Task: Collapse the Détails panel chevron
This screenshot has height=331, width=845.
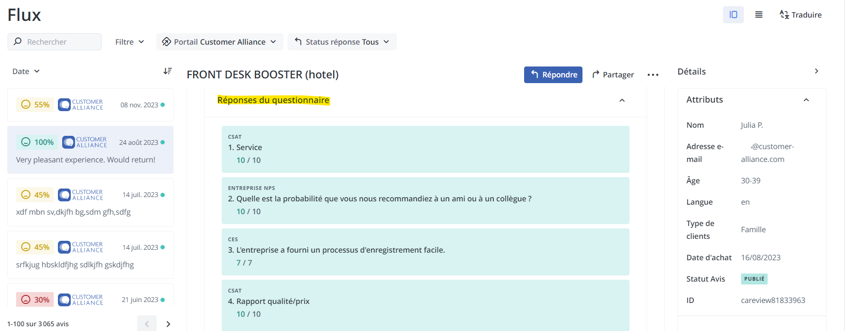Action: pos(817,71)
